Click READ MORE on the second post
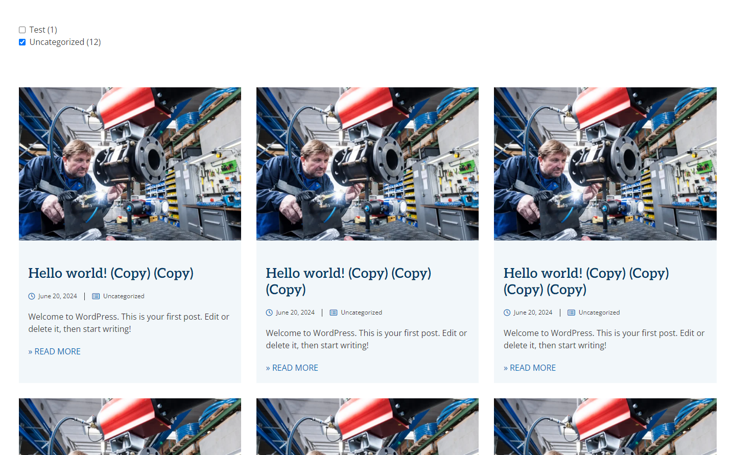The height and width of the screenshot is (455, 732). coord(292,368)
